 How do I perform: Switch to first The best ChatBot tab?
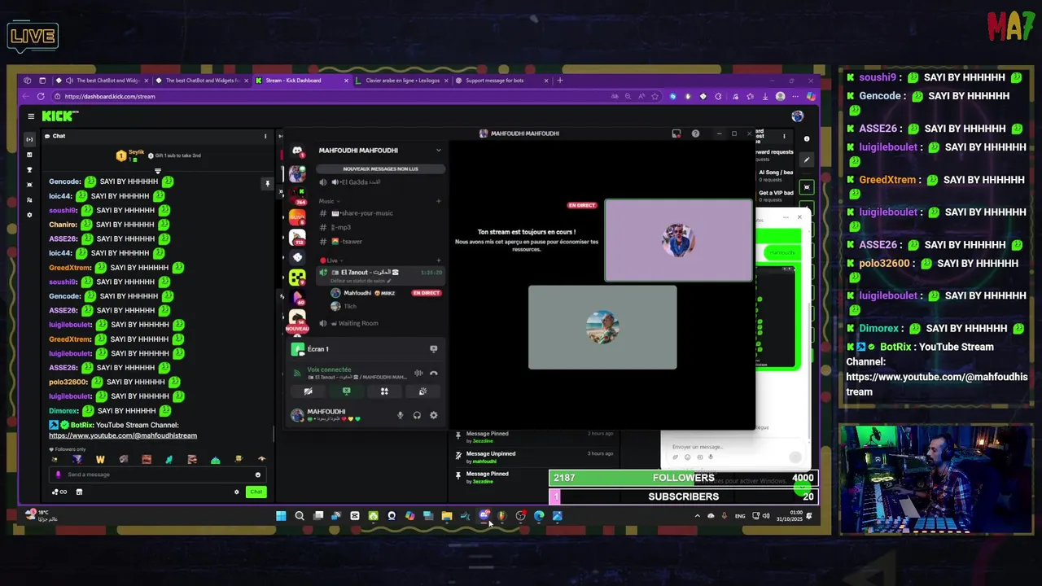103,81
